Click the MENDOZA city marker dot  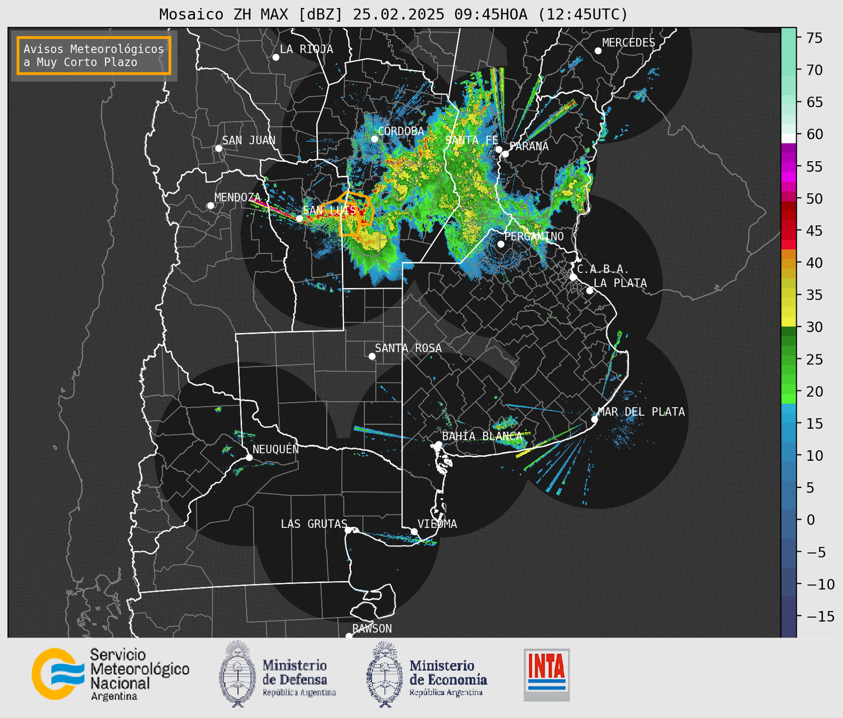[x=211, y=206]
